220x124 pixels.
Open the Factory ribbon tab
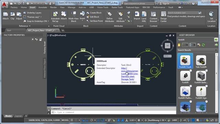[14, 8]
